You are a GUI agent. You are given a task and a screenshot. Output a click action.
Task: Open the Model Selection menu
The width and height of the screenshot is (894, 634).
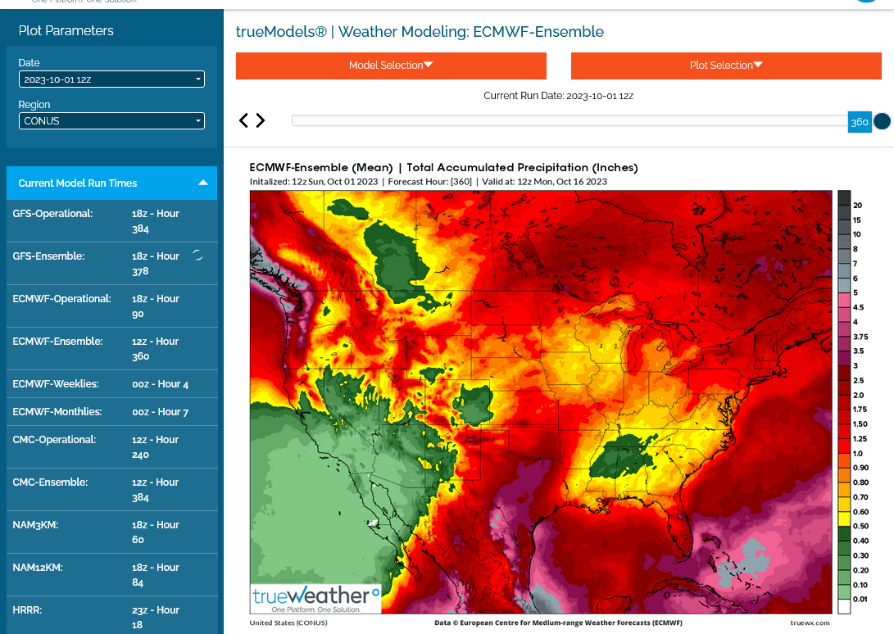tap(391, 66)
